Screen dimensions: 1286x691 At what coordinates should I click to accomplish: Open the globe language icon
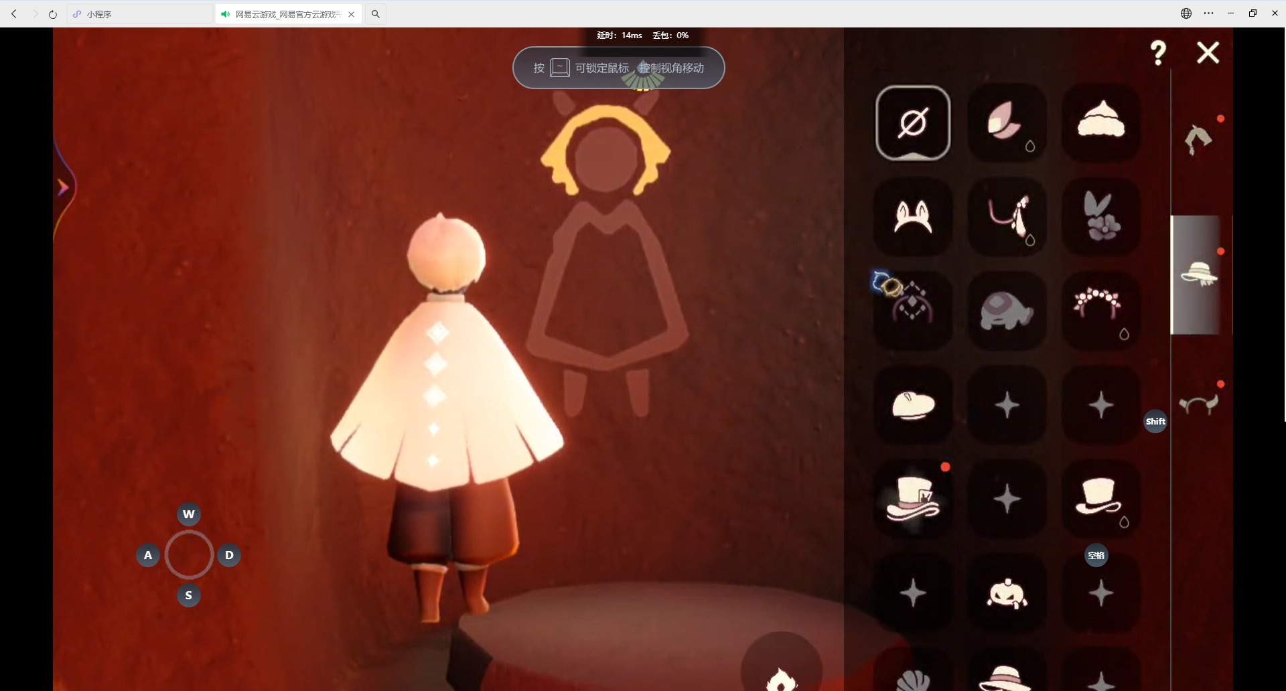[1186, 13]
